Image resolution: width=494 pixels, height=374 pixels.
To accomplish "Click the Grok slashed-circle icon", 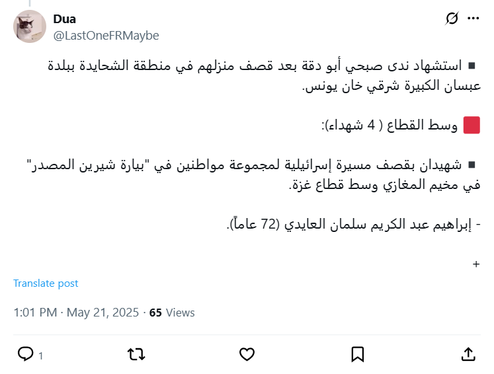I will pyautogui.click(x=452, y=19).
